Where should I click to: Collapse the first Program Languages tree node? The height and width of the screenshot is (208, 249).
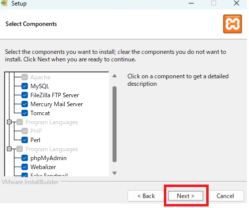click(9, 122)
